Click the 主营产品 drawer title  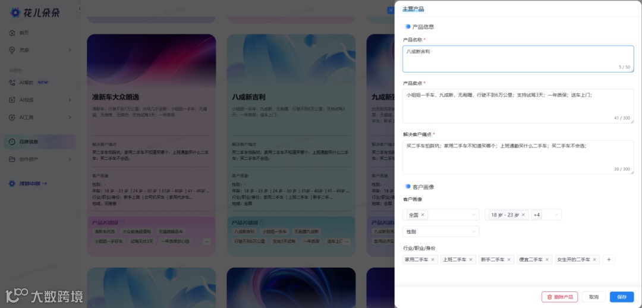point(413,8)
